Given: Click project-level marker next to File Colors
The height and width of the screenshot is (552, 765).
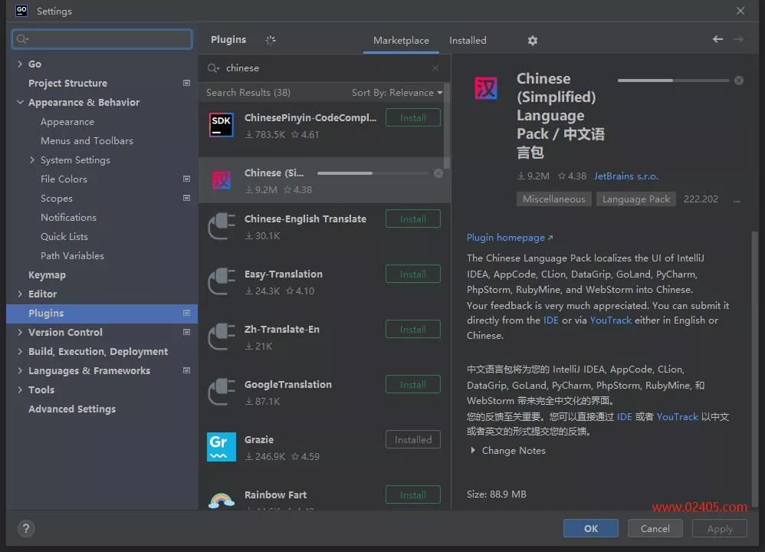Looking at the screenshot, I should coord(186,179).
